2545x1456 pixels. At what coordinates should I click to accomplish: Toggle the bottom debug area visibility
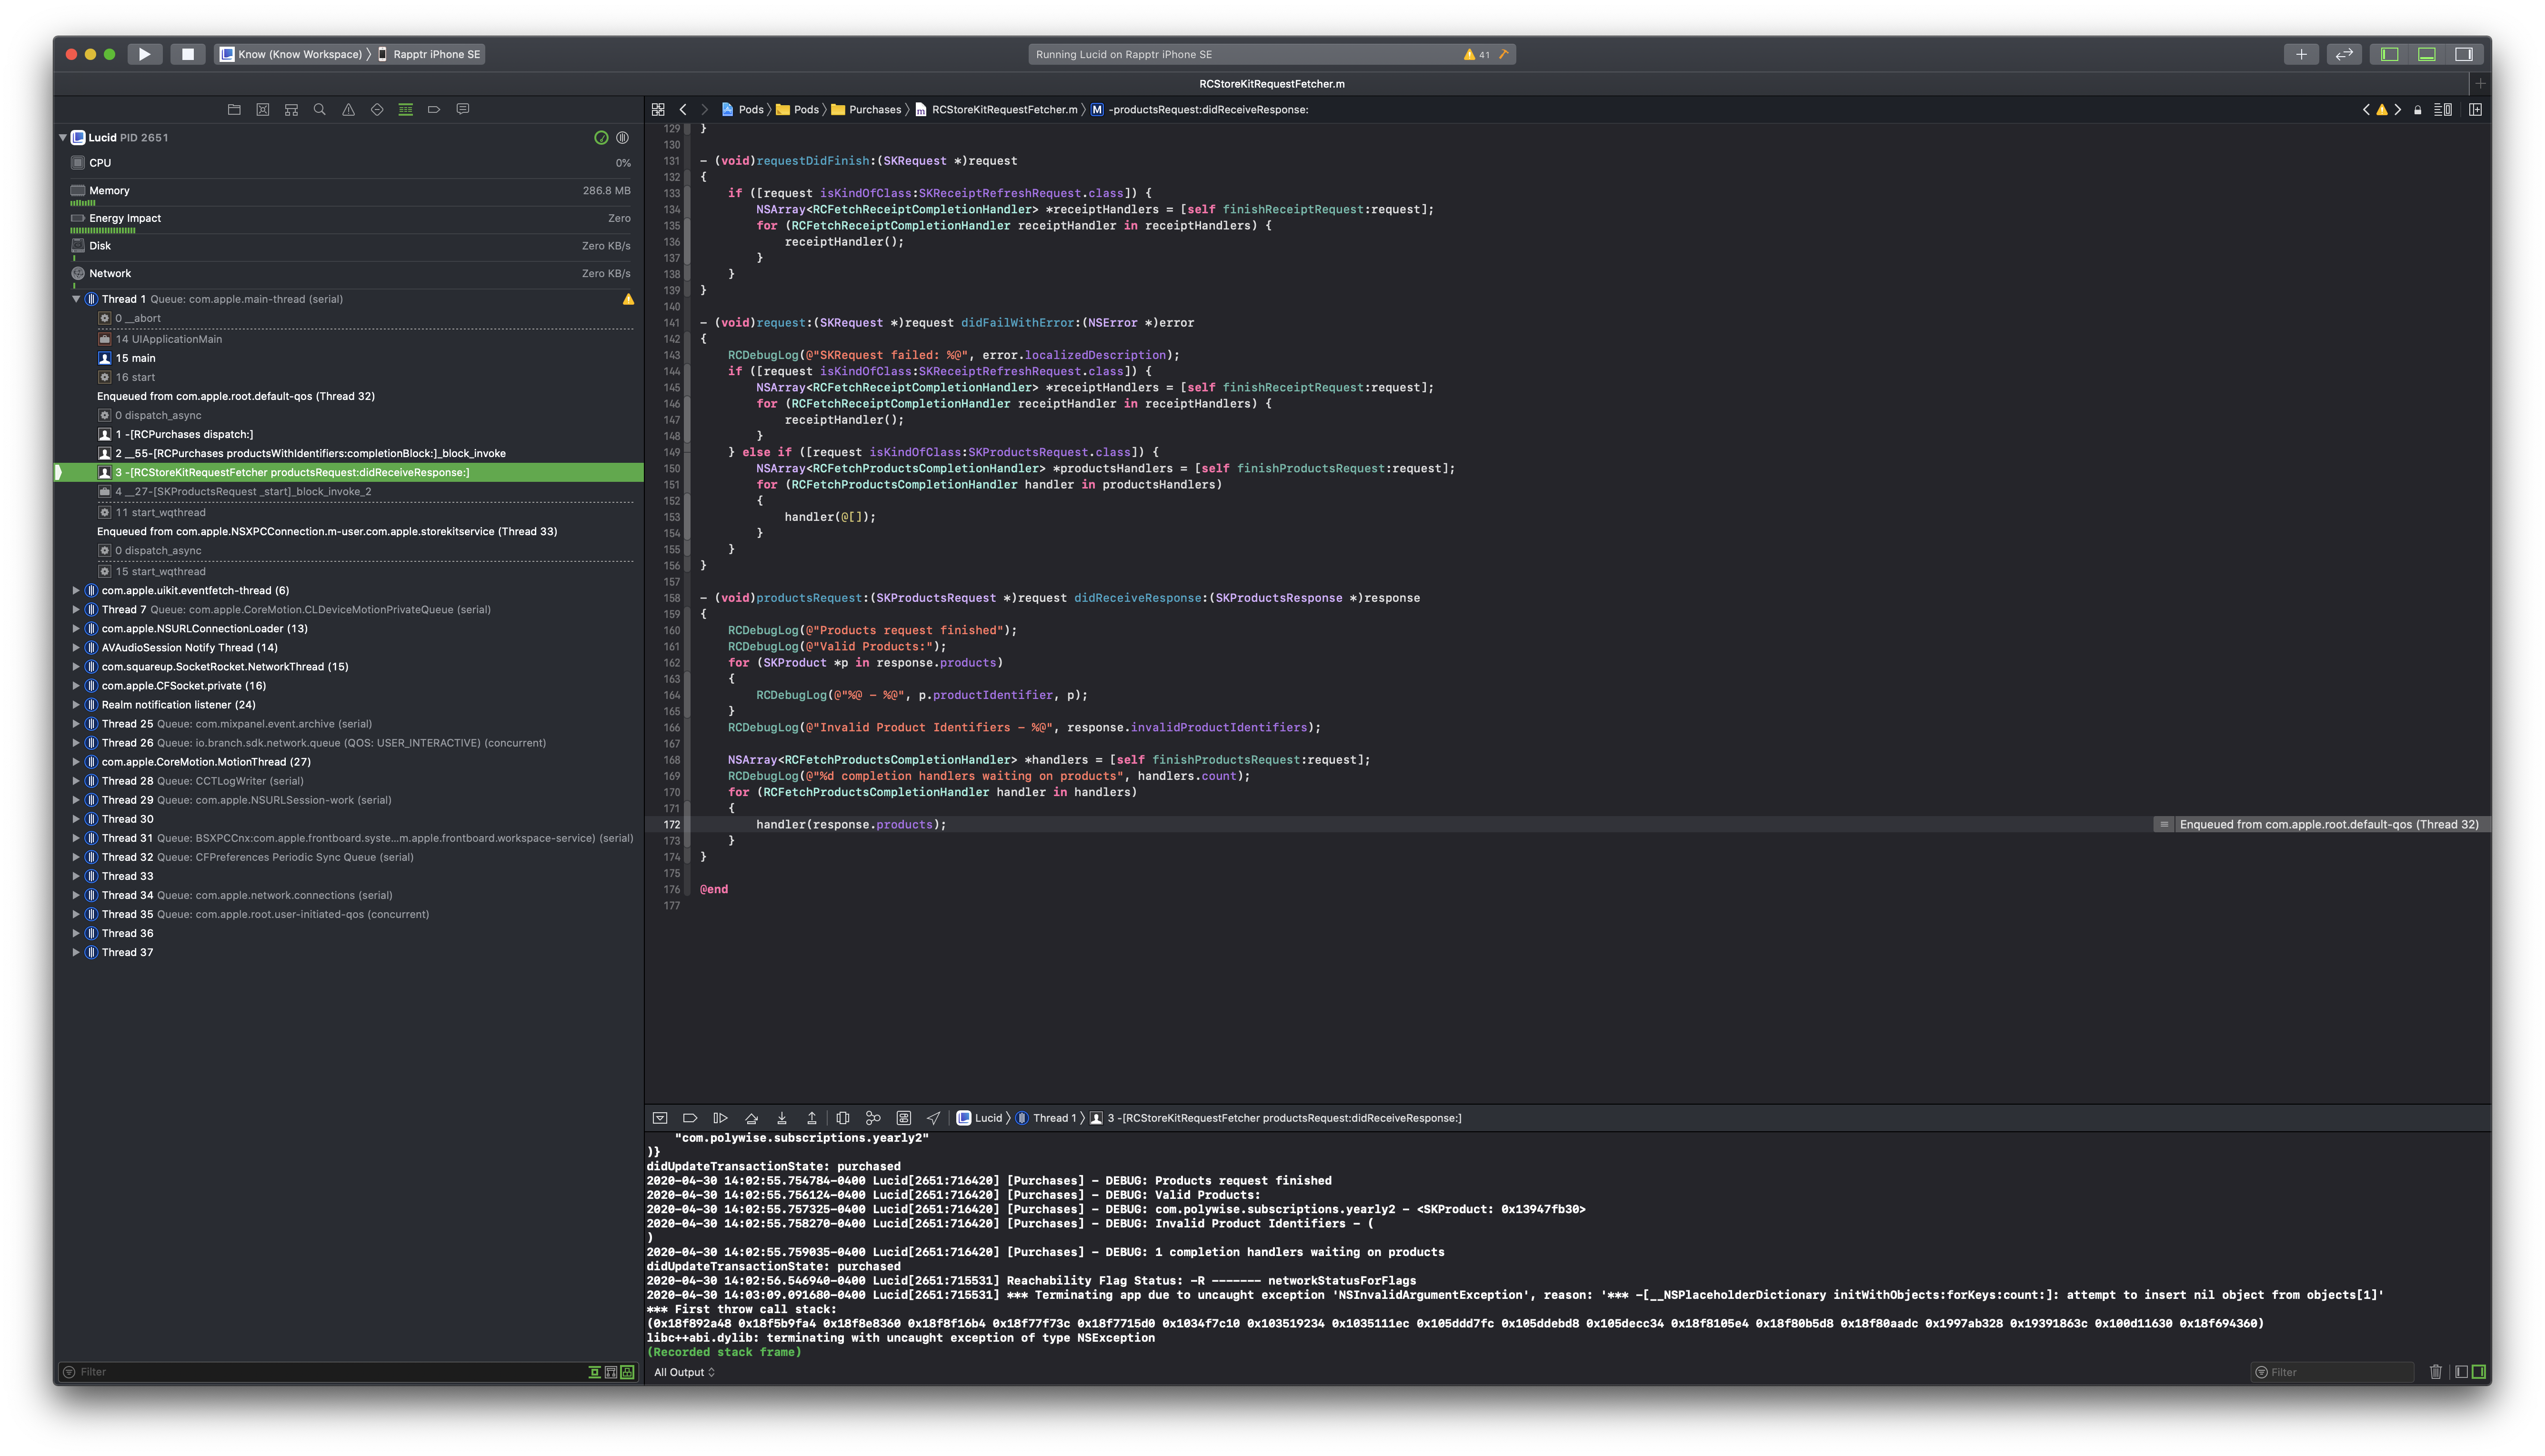2427,54
